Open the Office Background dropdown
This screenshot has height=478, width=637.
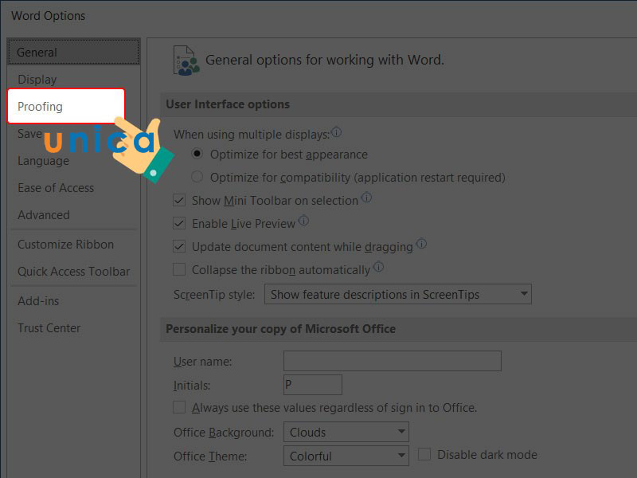pos(346,432)
